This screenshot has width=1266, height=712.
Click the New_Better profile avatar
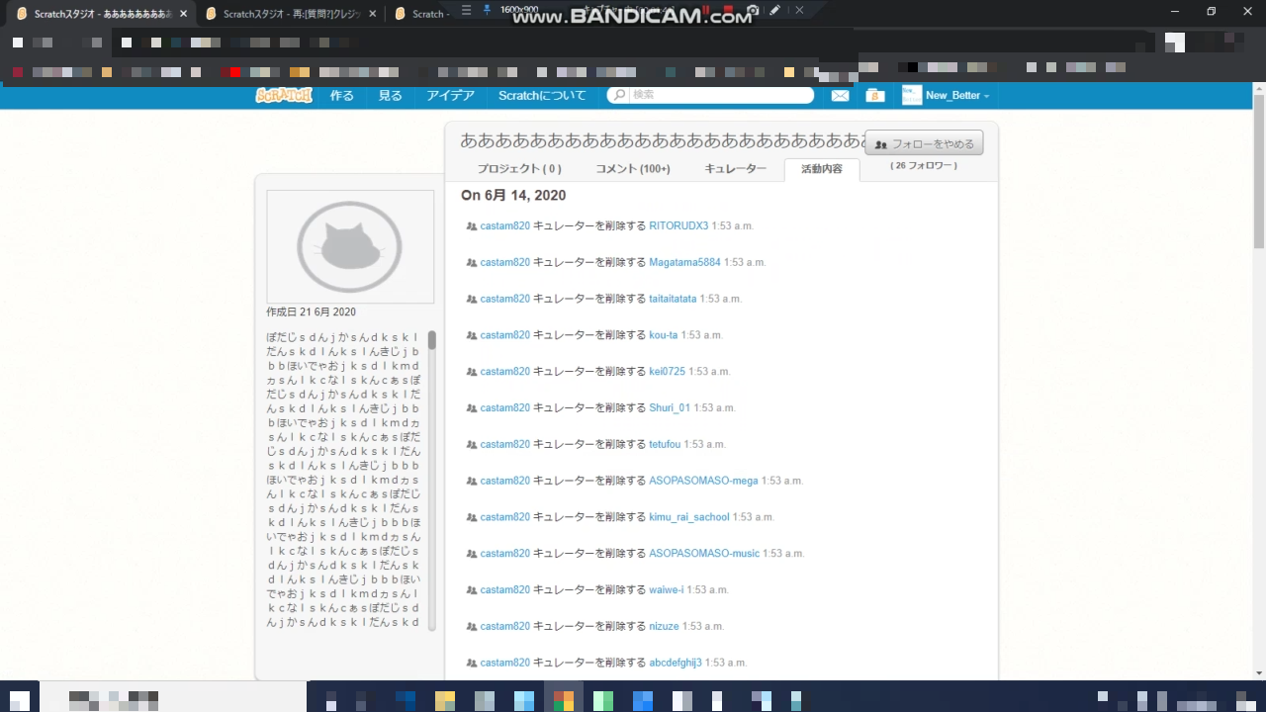(x=911, y=95)
